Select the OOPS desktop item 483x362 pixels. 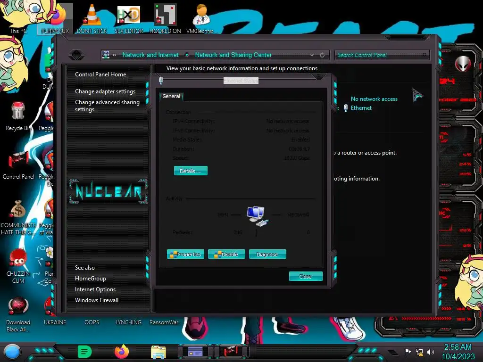pos(92,322)
